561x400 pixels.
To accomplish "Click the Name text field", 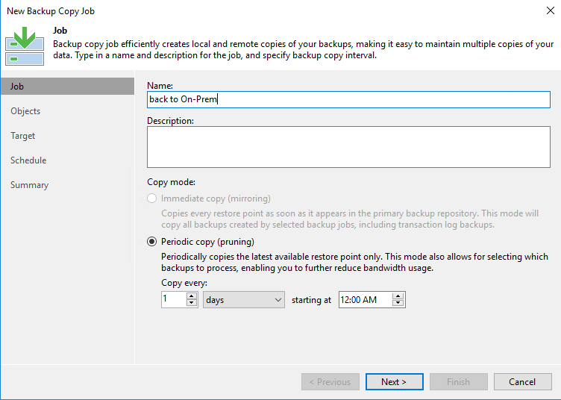I will coord(348,99).
